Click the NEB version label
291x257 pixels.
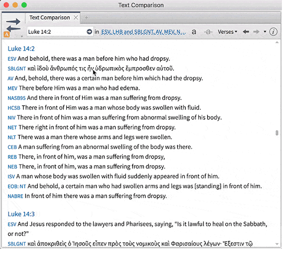click(x=12, y=167)
